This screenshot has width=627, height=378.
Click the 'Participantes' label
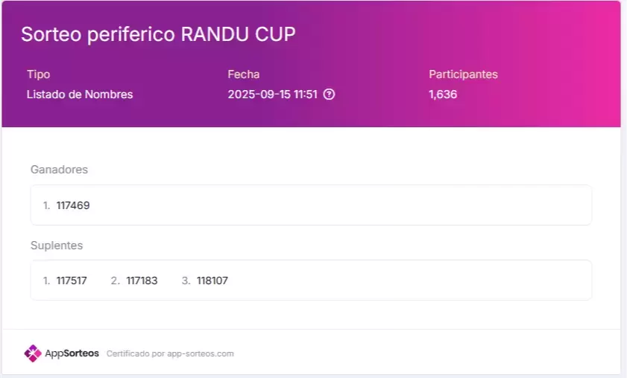[x=463, y=74]
